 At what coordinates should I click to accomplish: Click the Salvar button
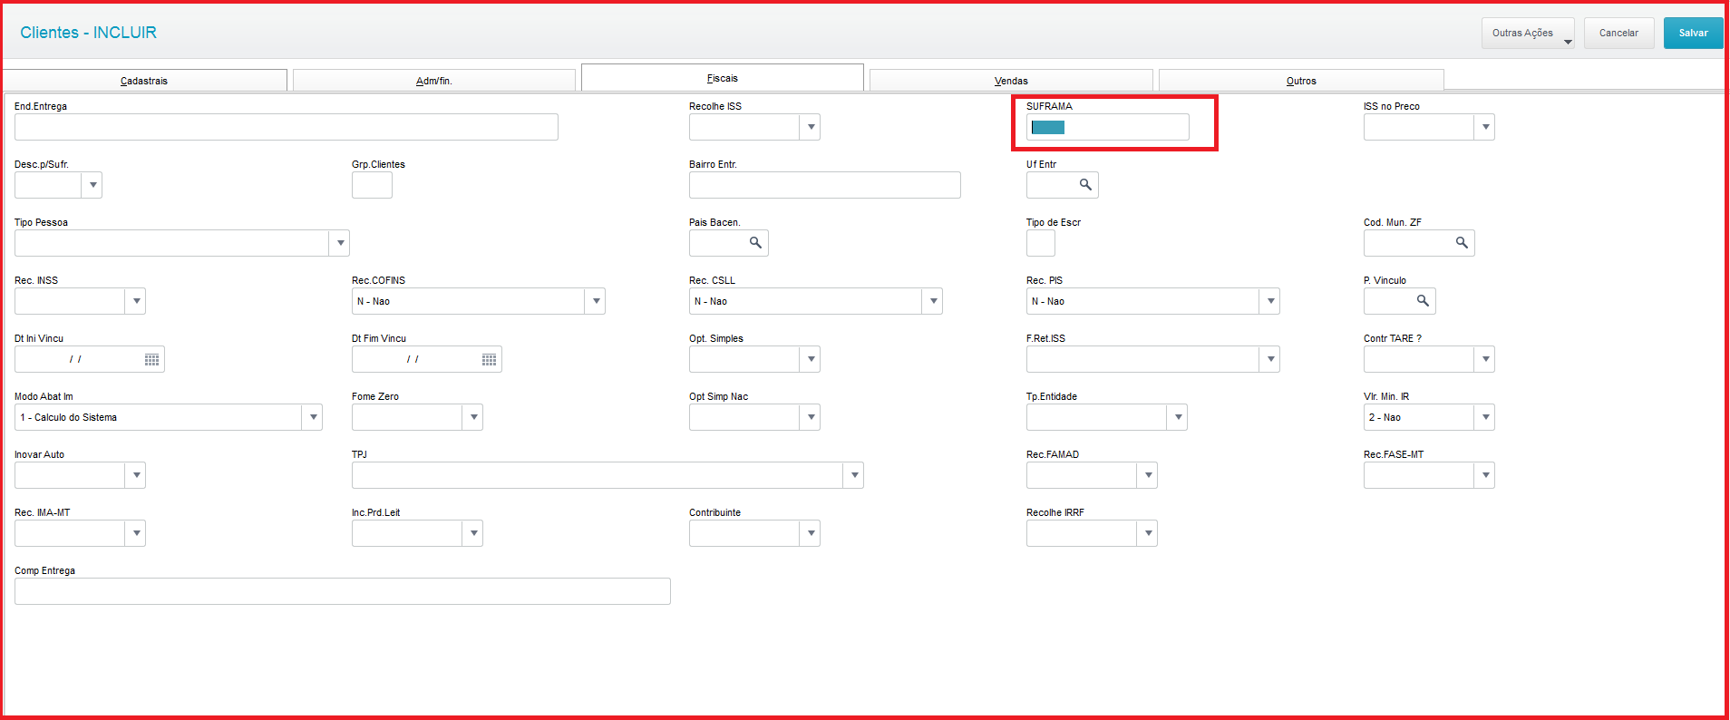1693,33
